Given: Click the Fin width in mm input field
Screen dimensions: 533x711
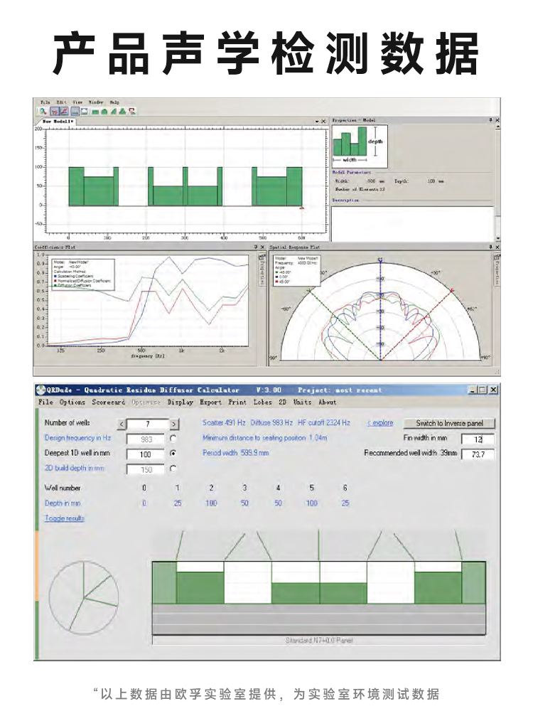Looking at the screenshot, I should [478, 439].
